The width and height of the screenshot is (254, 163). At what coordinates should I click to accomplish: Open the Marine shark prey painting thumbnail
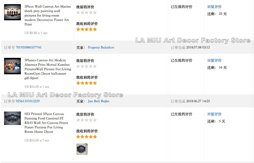[12, 12]
